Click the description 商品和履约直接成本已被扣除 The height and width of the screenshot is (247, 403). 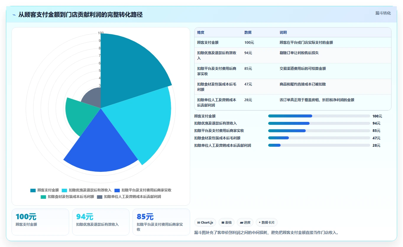303,84
